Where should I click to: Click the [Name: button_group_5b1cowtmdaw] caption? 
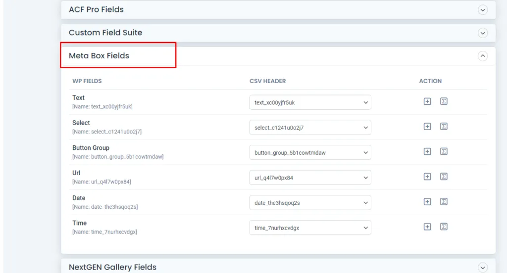pyautogui.click(x=118, y=157)
